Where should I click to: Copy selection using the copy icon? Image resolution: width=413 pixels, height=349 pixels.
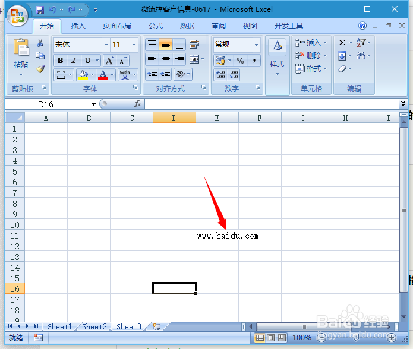click(x=40, y=55)
